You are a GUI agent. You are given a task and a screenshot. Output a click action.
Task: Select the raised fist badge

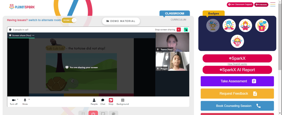coord(229,26)
